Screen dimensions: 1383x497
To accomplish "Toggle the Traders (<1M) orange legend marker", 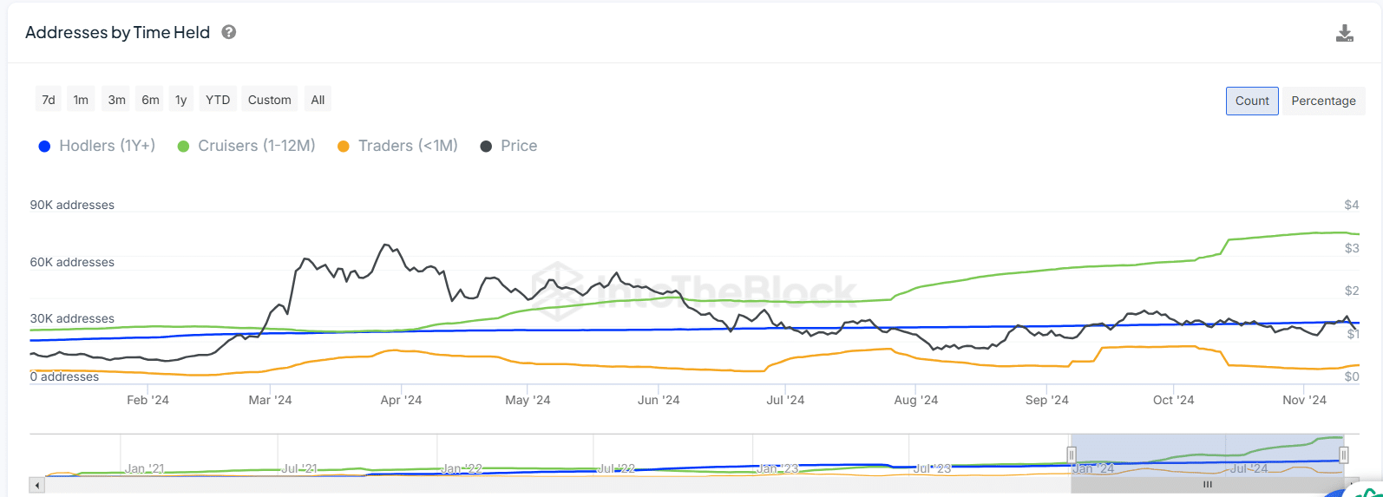I will 344,147.
